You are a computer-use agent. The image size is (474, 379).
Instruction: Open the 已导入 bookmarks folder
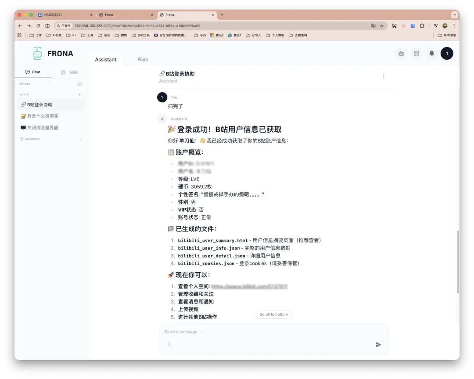[x=253, y=36]
